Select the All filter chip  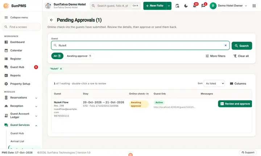(x=57, y=56)
